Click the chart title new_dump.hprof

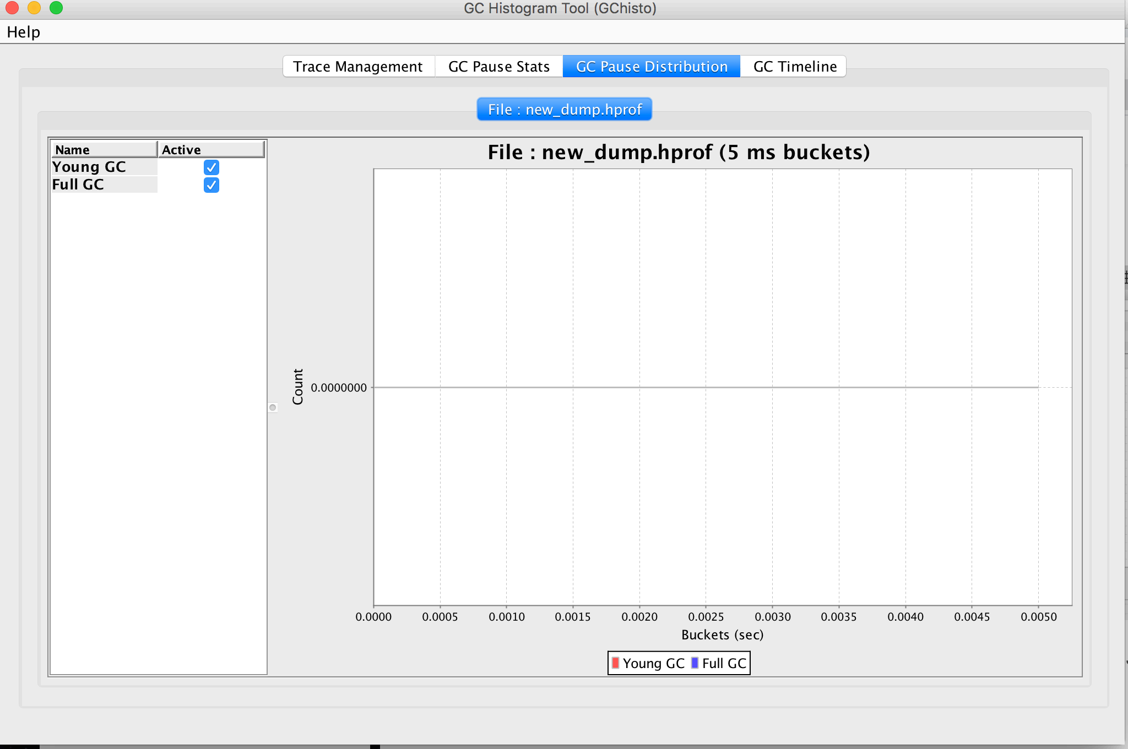(679, 152)
